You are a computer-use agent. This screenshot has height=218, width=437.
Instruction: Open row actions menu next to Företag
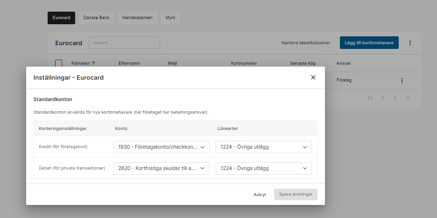(x=402, y=81)
